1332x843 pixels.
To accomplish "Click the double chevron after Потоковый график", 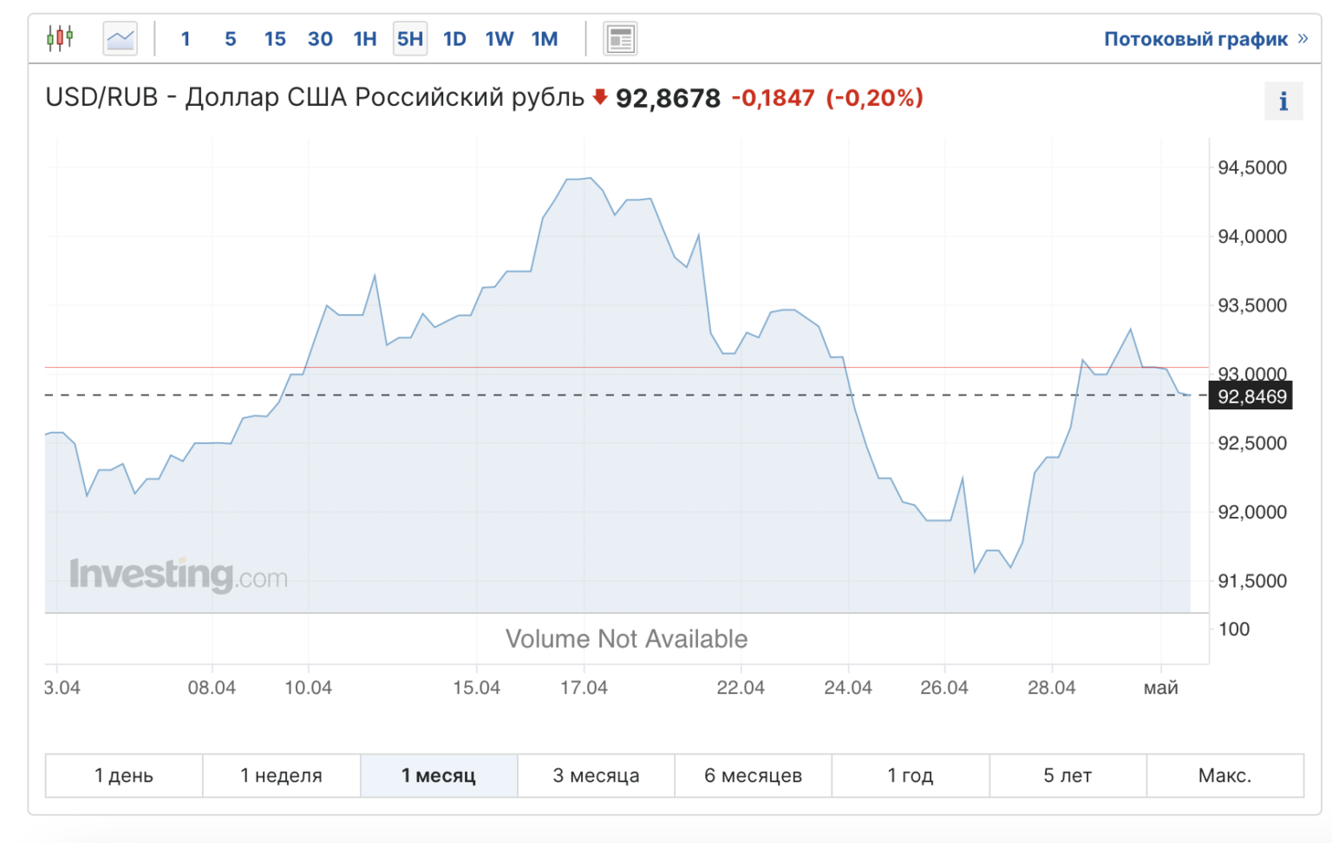I will pos(1303,39).
